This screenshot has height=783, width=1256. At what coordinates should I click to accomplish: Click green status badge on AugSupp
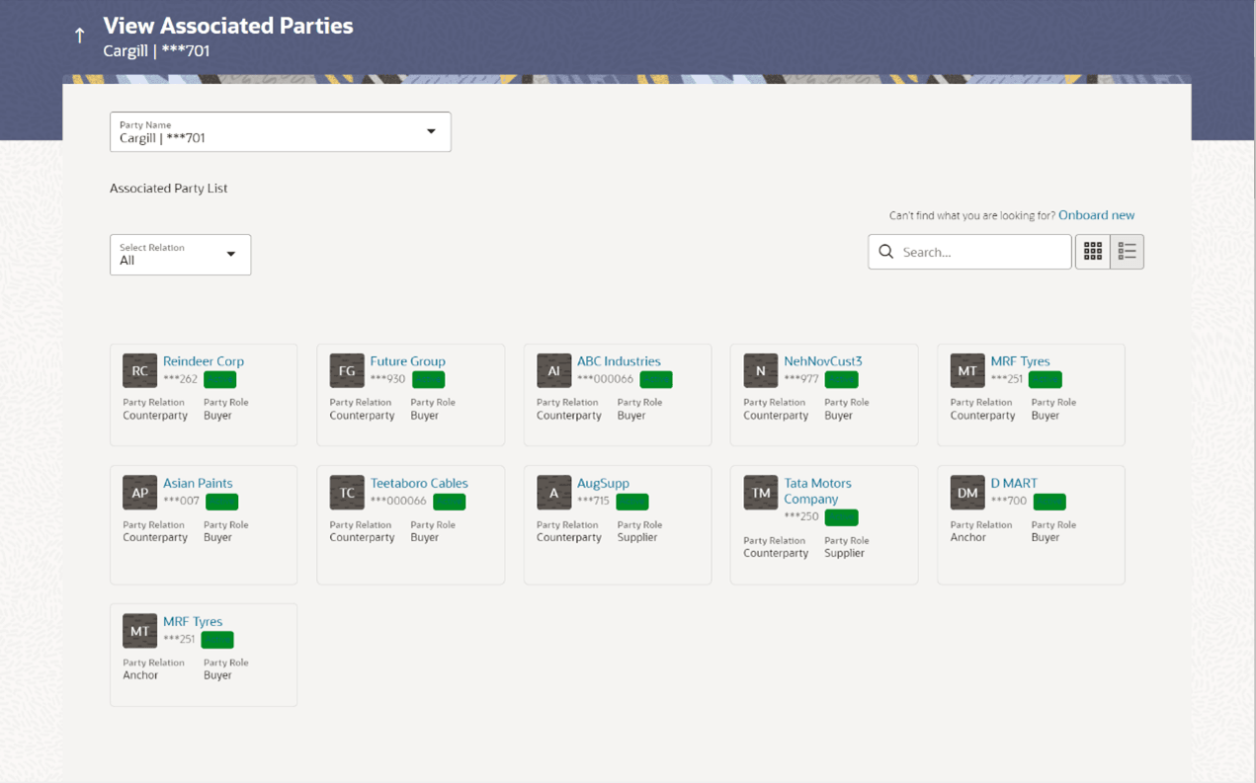(x=631, y=502)
